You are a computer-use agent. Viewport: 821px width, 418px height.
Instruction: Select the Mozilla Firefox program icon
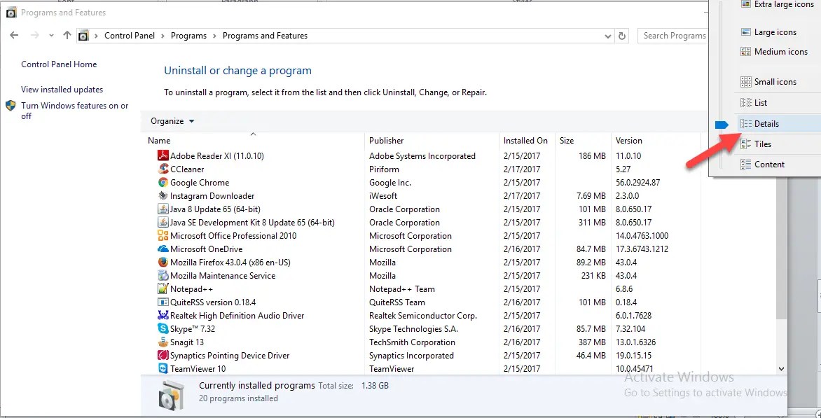163,262
